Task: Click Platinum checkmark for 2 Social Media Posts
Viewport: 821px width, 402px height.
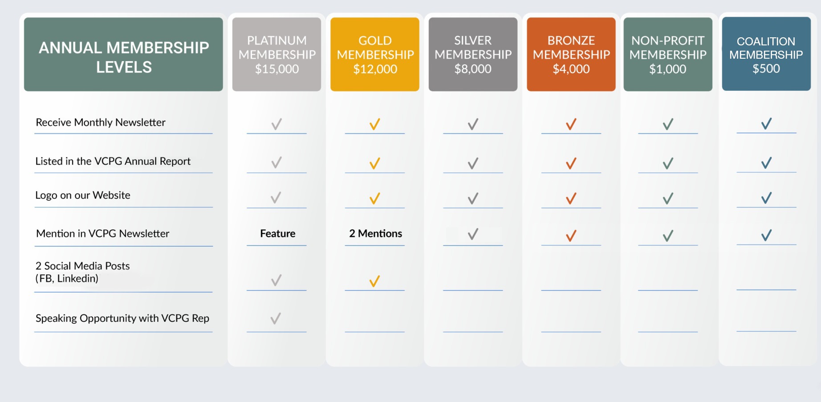Action: [x=276, y=280]
